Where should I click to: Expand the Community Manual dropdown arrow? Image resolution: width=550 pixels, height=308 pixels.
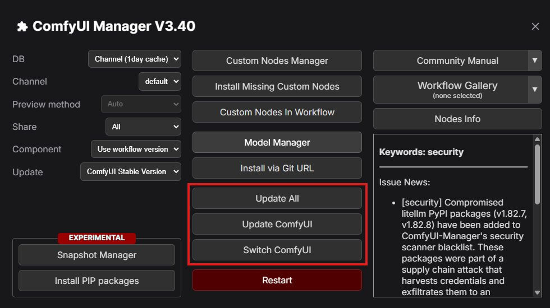click(x=535, y=60)
